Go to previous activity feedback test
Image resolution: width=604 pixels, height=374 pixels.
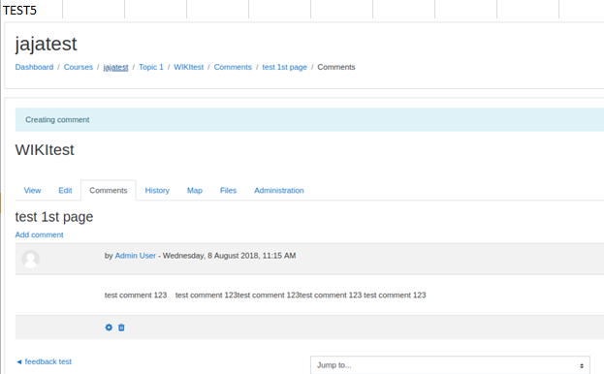[x=45, y=361]
